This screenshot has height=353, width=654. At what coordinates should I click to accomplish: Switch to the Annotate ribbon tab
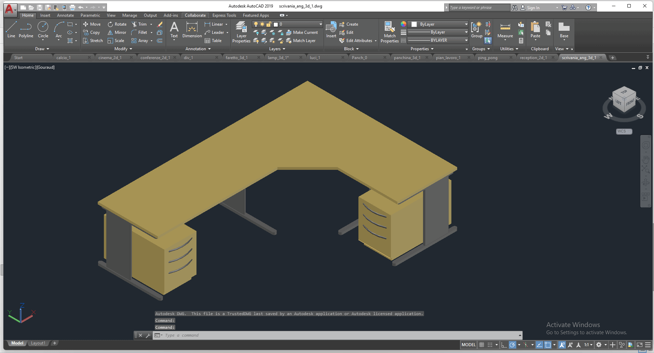(65, 15)
